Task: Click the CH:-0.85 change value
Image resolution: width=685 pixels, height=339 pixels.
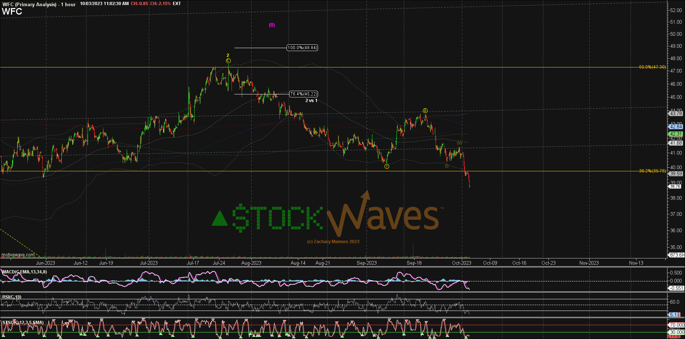Action: (x=139, y=4)
